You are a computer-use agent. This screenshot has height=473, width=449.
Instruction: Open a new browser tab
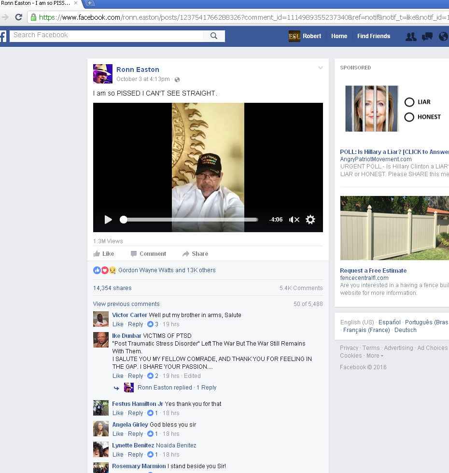pos(90,3)
